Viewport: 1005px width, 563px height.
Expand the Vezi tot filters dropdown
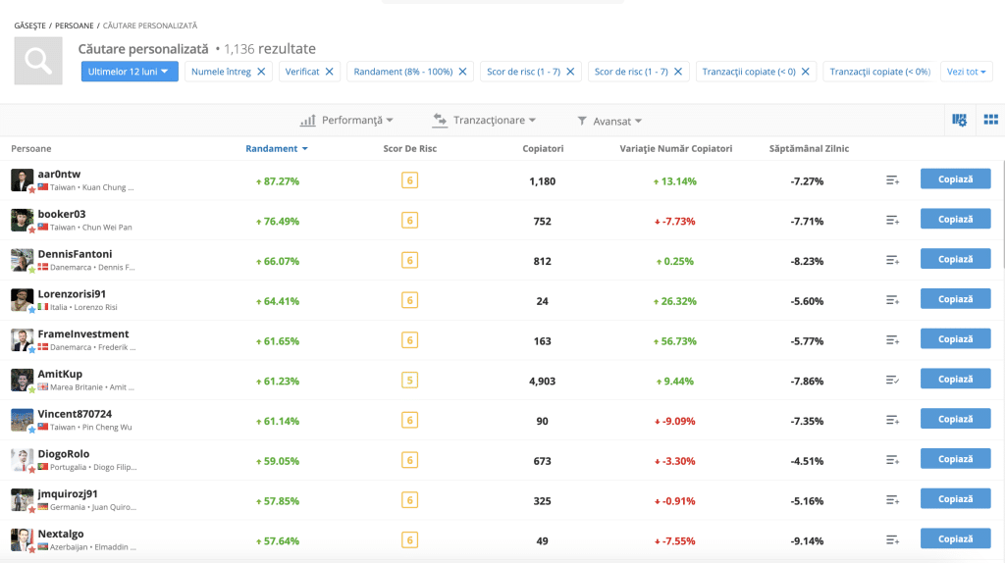[966, 72]
